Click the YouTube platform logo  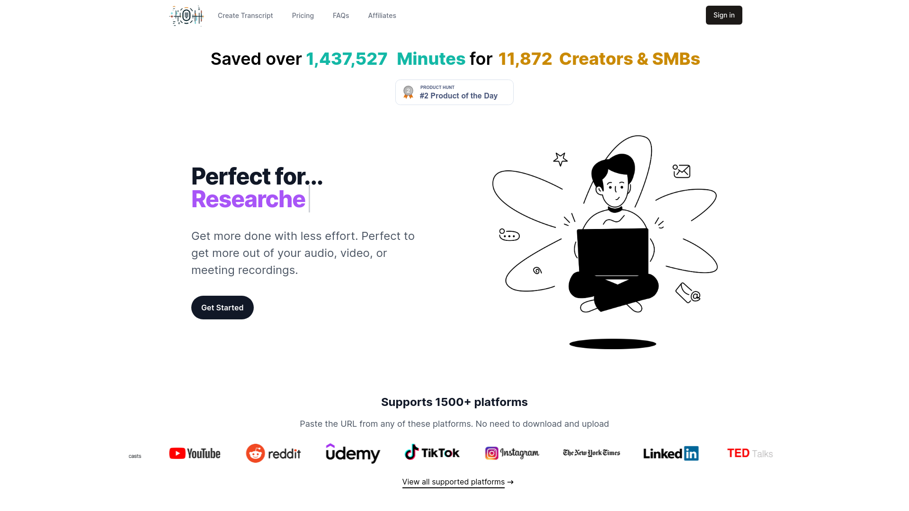pyautogui.click(x=195, y=453)
